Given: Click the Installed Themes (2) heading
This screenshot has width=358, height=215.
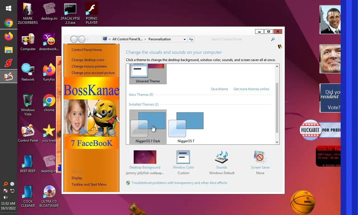Looking at the screenshot, I should coord(143,104).
